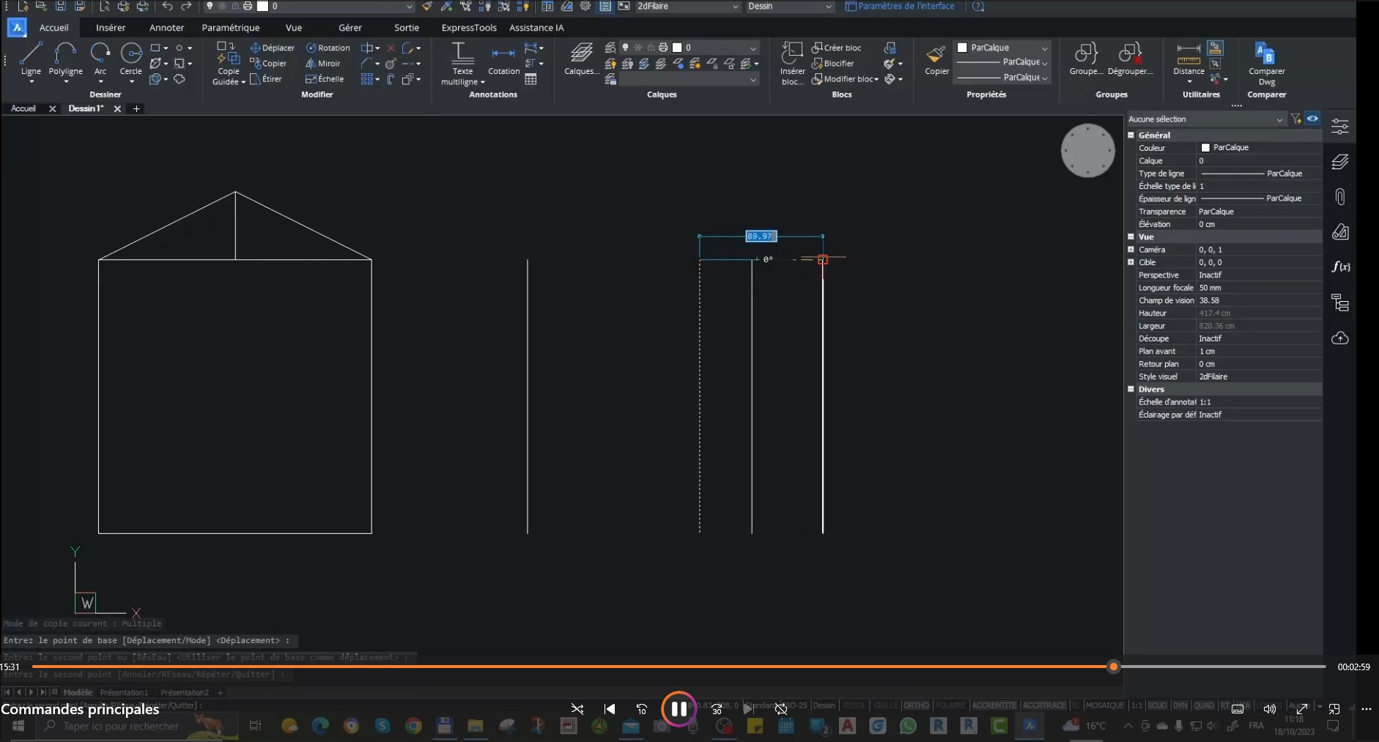Toggle ORTHO mode in status bar
The image size is (1379, 742).
click(x=915, y=705)
